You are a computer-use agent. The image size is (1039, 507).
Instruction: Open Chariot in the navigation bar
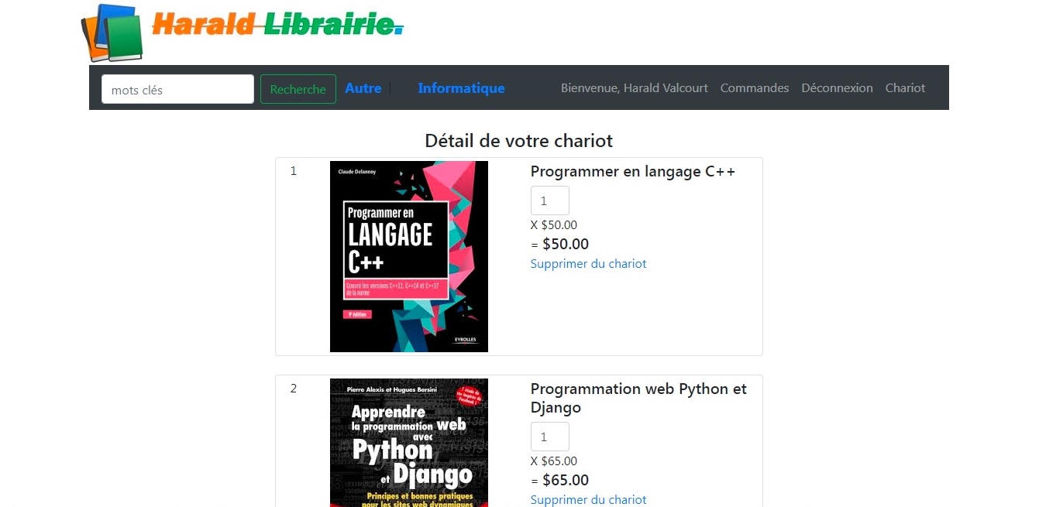905,88
